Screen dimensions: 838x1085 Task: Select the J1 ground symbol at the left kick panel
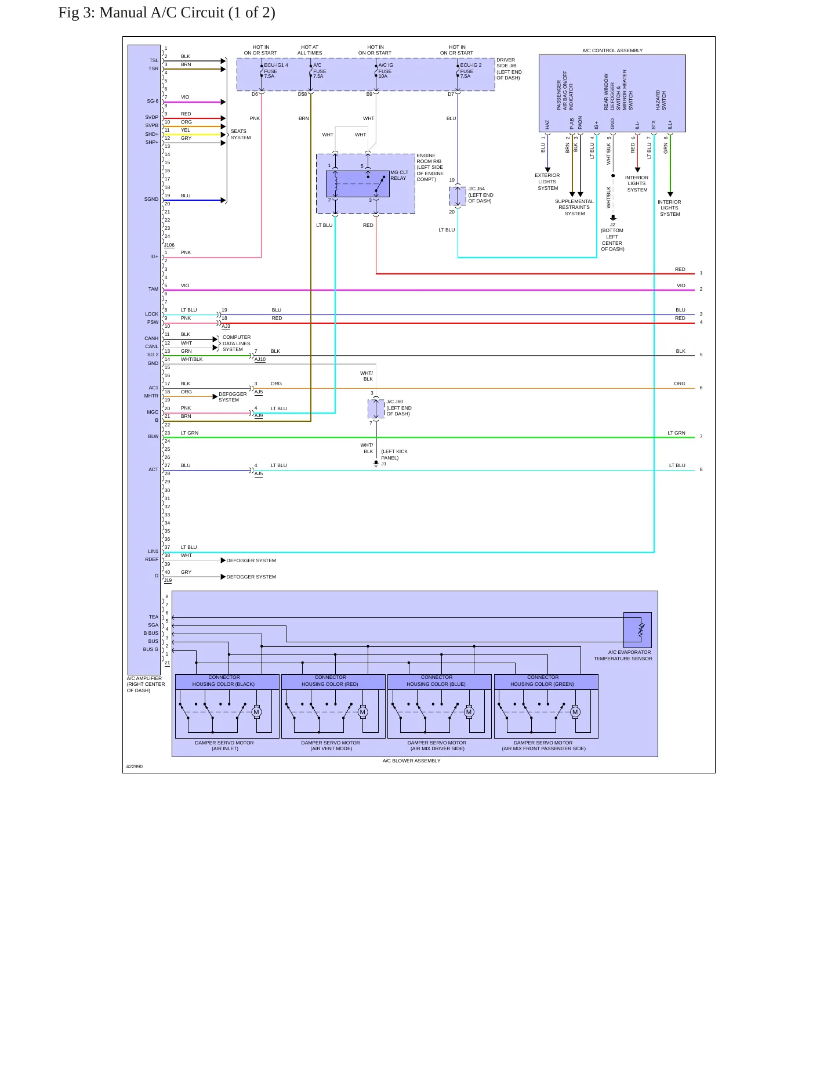pos(376,463)
